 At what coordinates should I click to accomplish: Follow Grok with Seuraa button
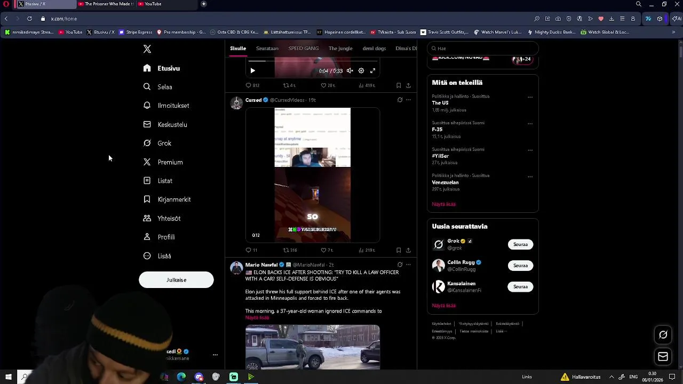[520, 244]
